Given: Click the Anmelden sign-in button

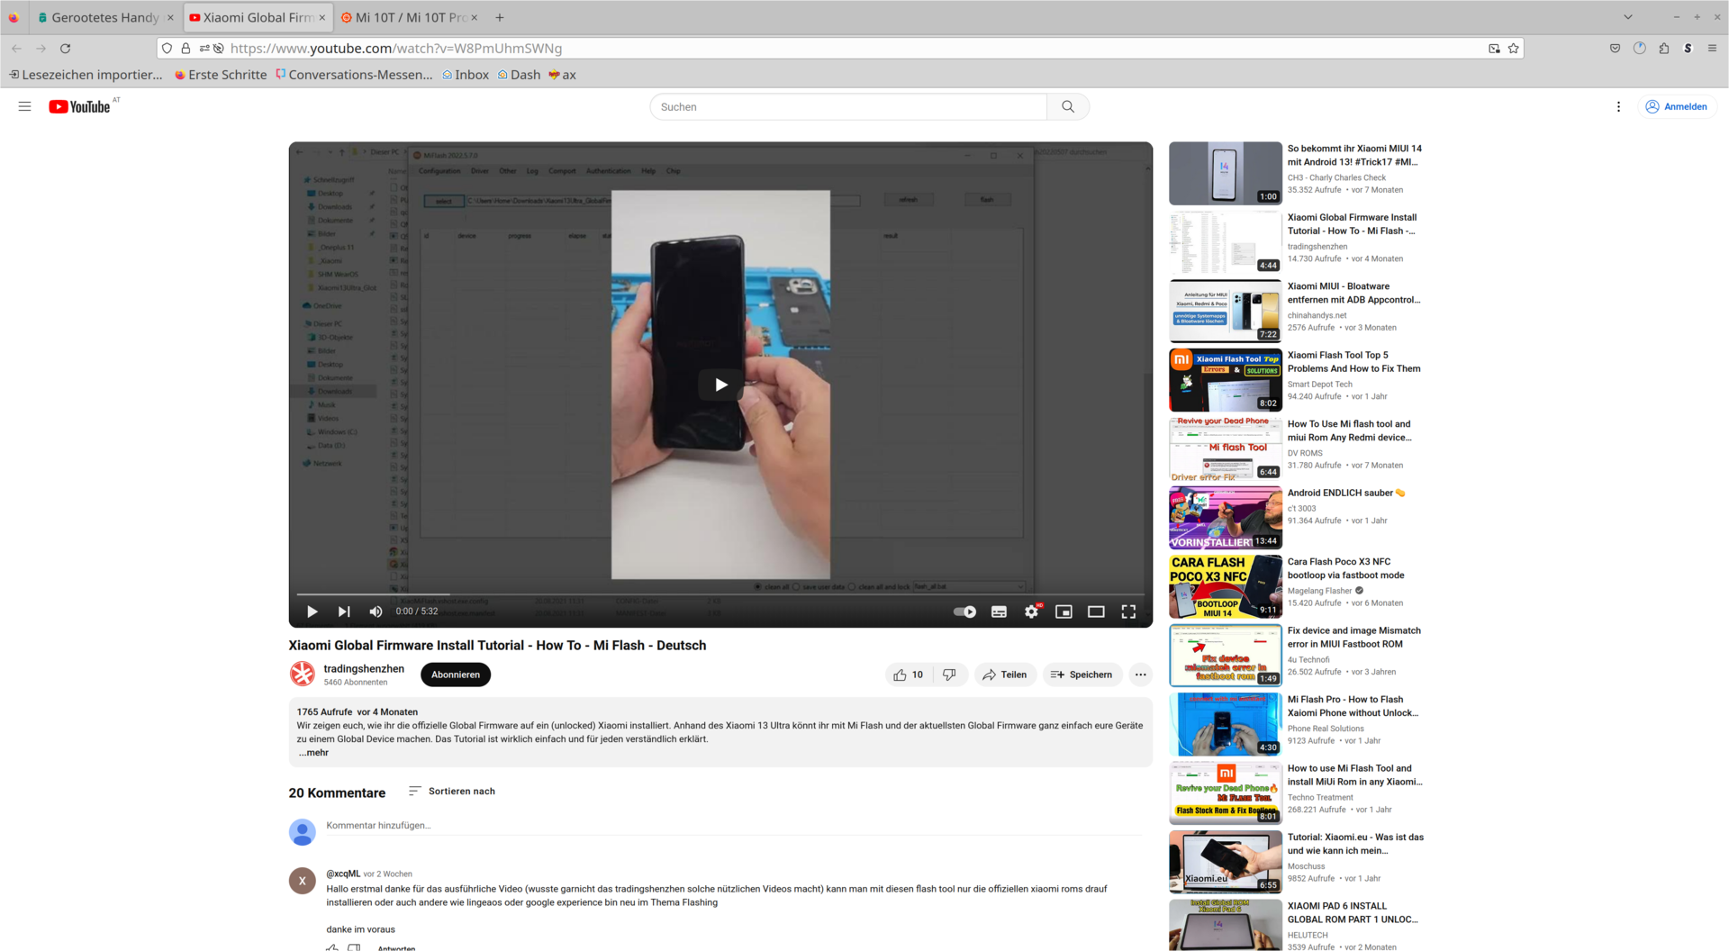Looking at the screenshot, I should (1677, 106).
